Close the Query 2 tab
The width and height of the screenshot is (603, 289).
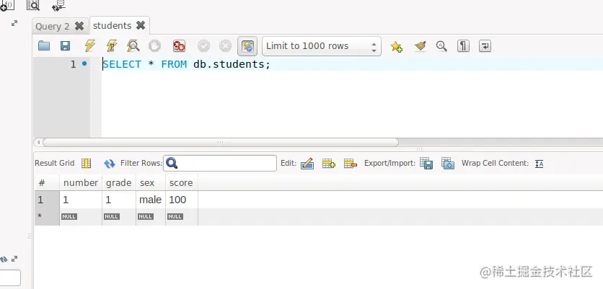point(79,26)
